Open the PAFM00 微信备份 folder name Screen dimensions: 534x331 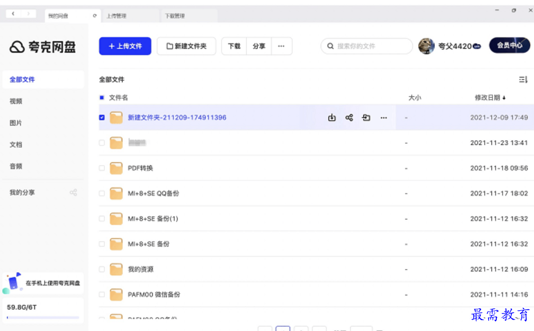[154, 294]
